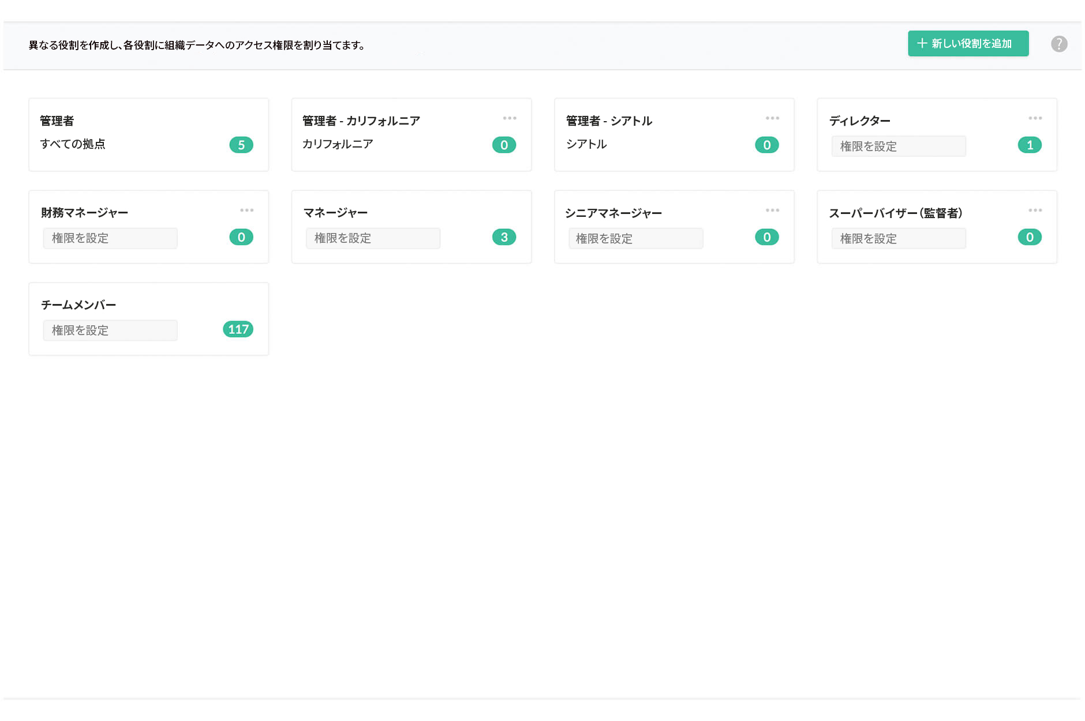The image size is (1085, 721).
Task: Click 権限を設定 field on チームメンバー card
Action: 110,330
